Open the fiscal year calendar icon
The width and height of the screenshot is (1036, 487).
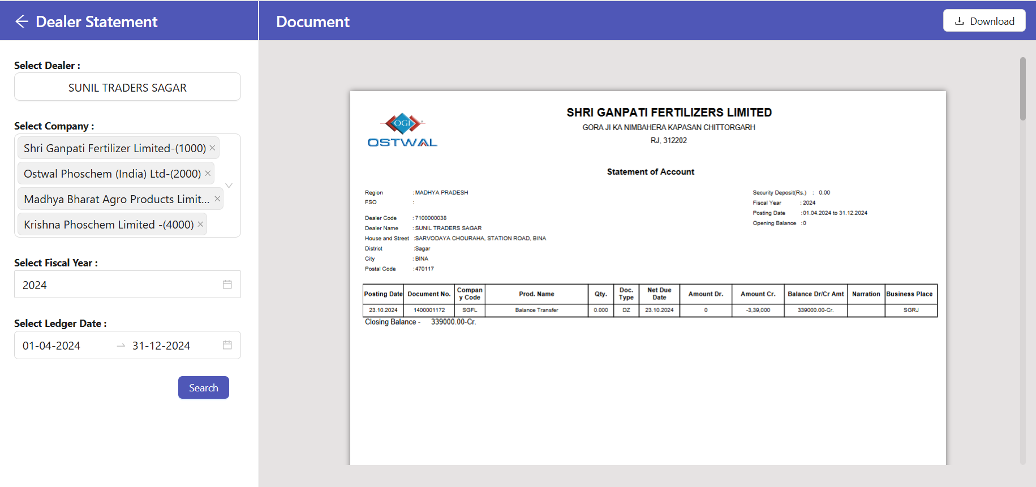pos(227,285)
